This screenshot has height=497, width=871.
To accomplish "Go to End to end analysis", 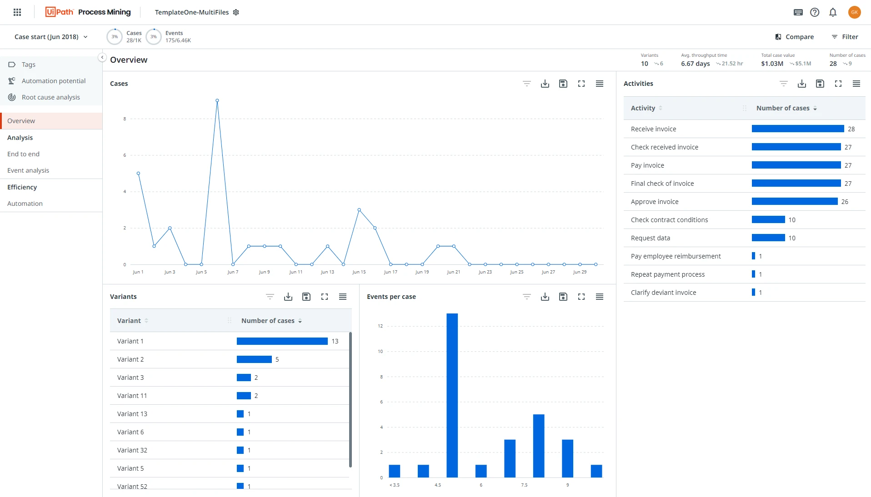I will coord(23,154).
